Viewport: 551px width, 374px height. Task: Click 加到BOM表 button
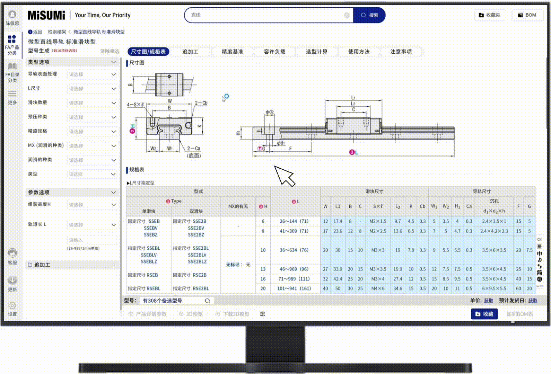coord(519,314)
